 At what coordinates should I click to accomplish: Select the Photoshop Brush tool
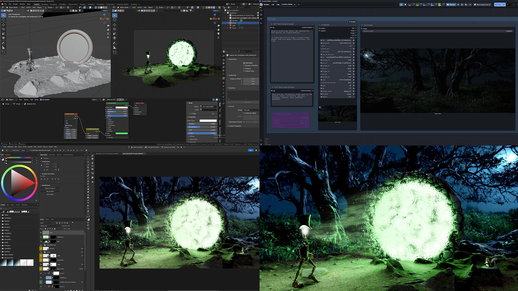88,178
